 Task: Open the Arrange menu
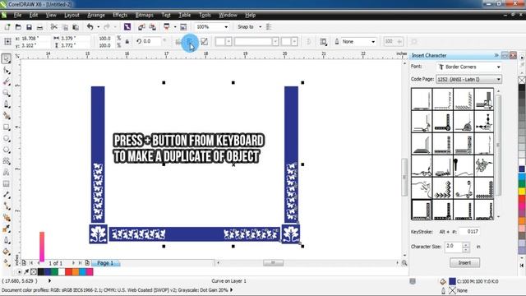tap(96, 15)
